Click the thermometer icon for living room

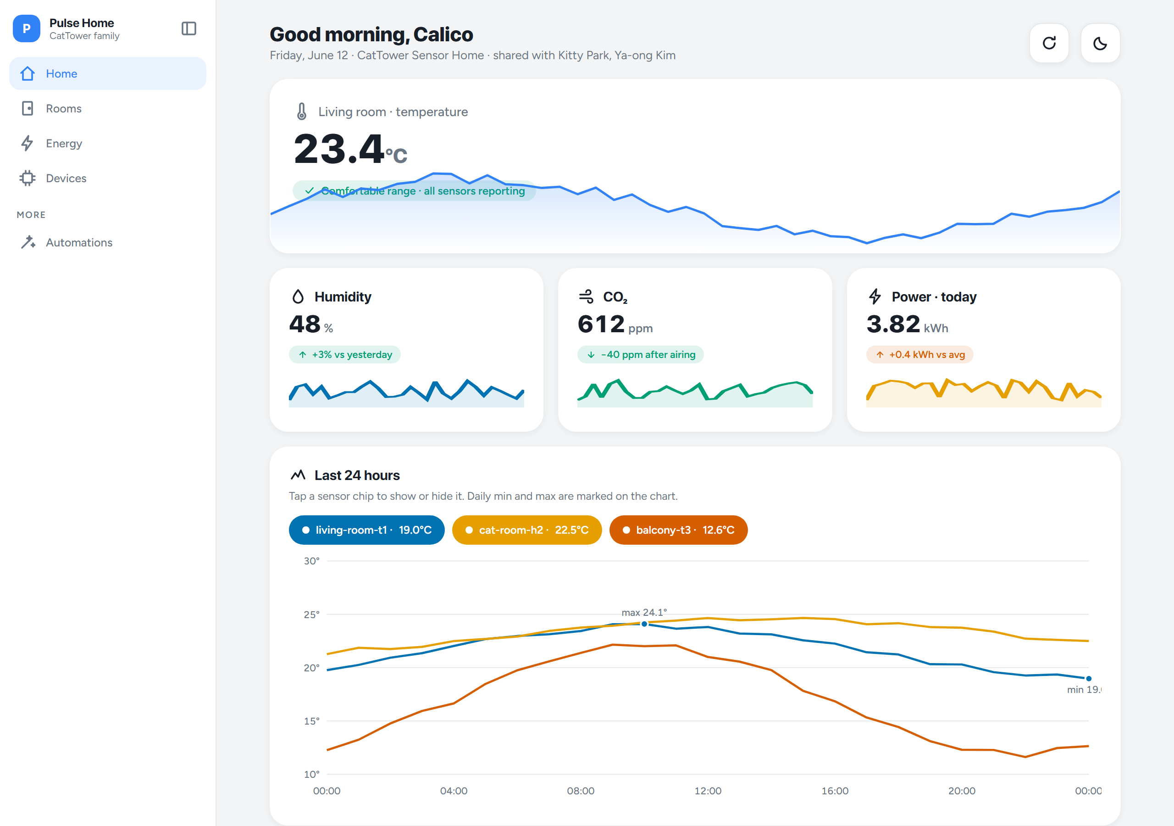click(302, 112)
